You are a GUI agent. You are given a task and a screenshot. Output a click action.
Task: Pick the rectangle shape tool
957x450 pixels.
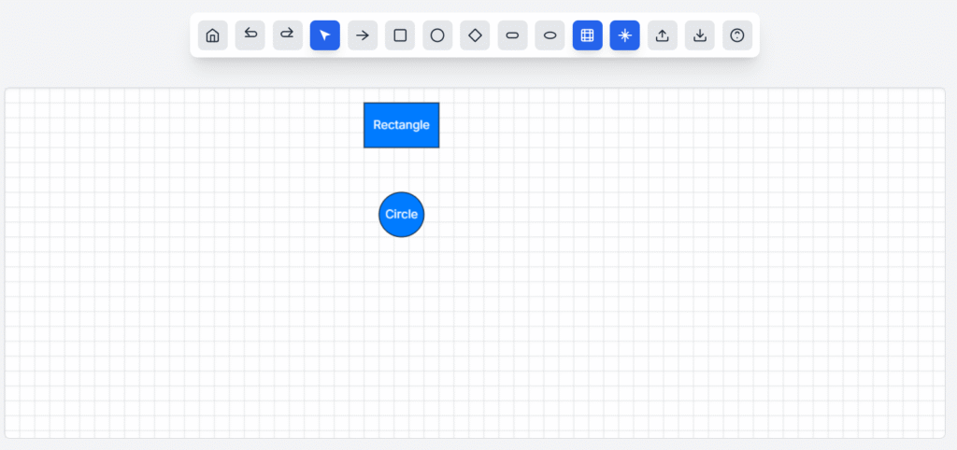tap(400, 35)
